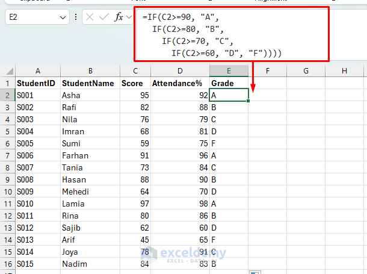Click cell containing Sumi
Viewport: 367px width, 274px height.
90,143
